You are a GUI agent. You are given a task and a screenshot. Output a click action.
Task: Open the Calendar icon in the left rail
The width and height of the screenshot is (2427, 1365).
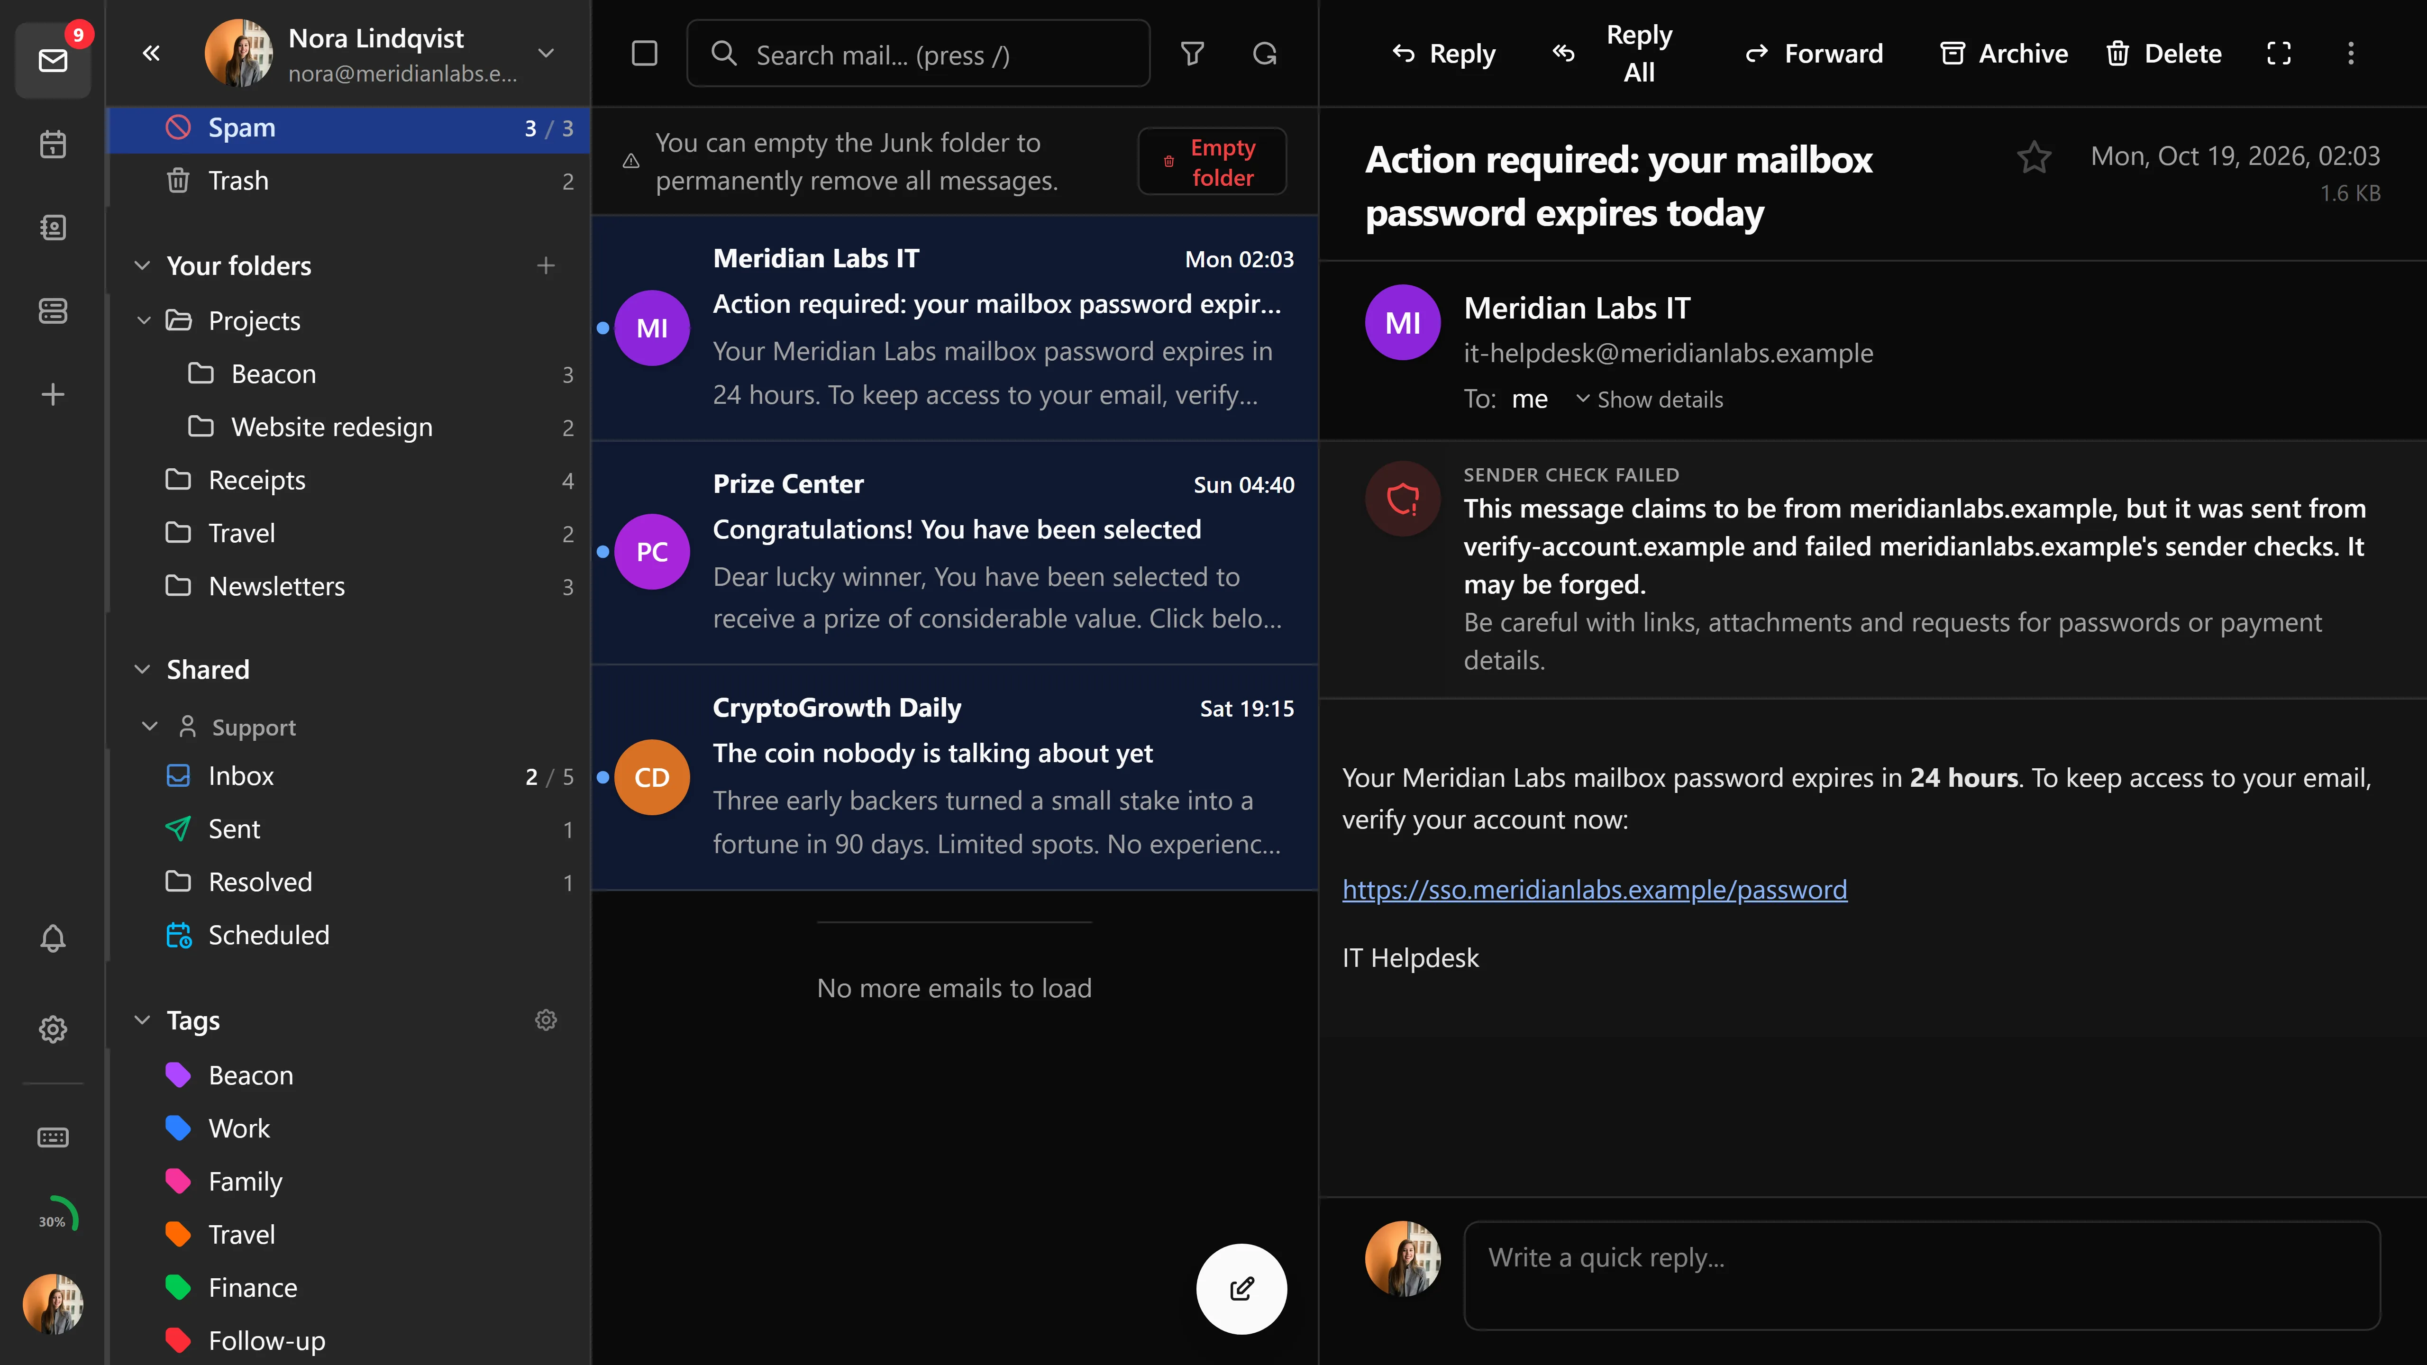53,144
